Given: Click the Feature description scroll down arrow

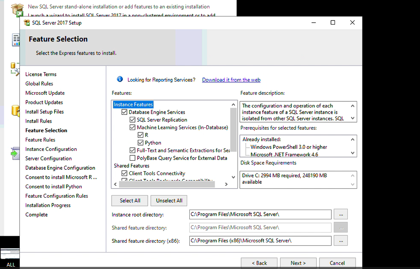Looking at the screenshot, I should pos(353,118).
